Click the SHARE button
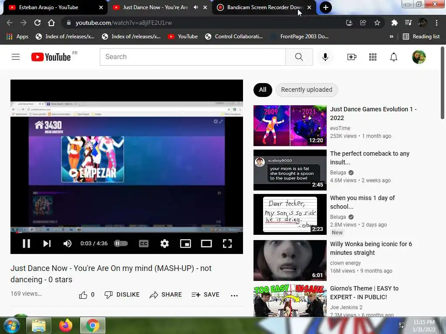The image size is (446, 334). click(166, 295)
